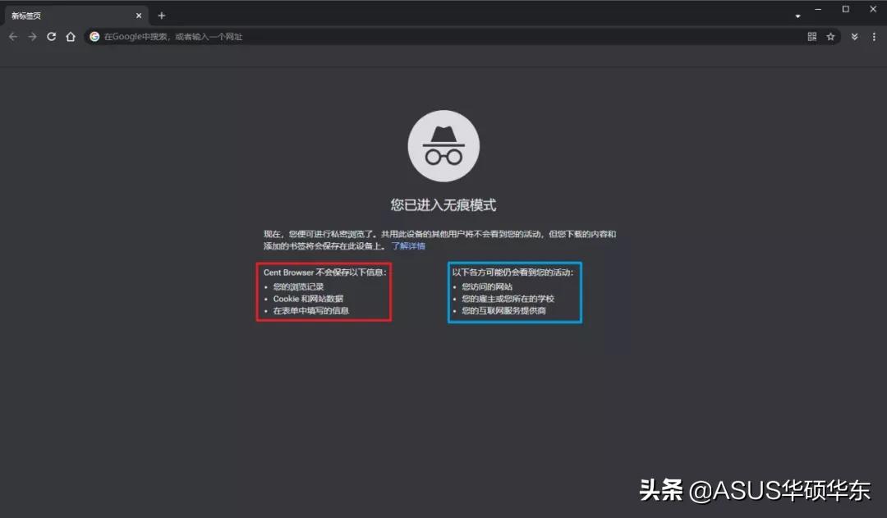This screenshot has width=887, height=518.
Task: Click the incognito hat-and-glasses icon
Action: click(x=443, y=146)
